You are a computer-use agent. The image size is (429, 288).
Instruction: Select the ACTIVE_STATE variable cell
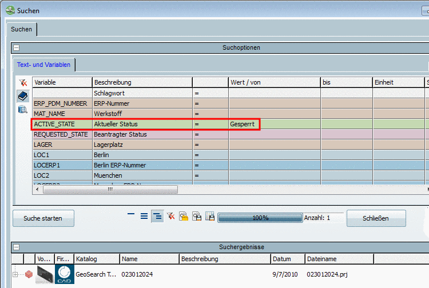click(x=62, y=124)
